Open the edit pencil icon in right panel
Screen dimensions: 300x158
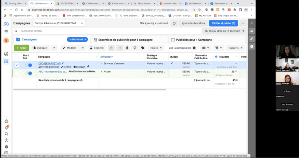252,39
